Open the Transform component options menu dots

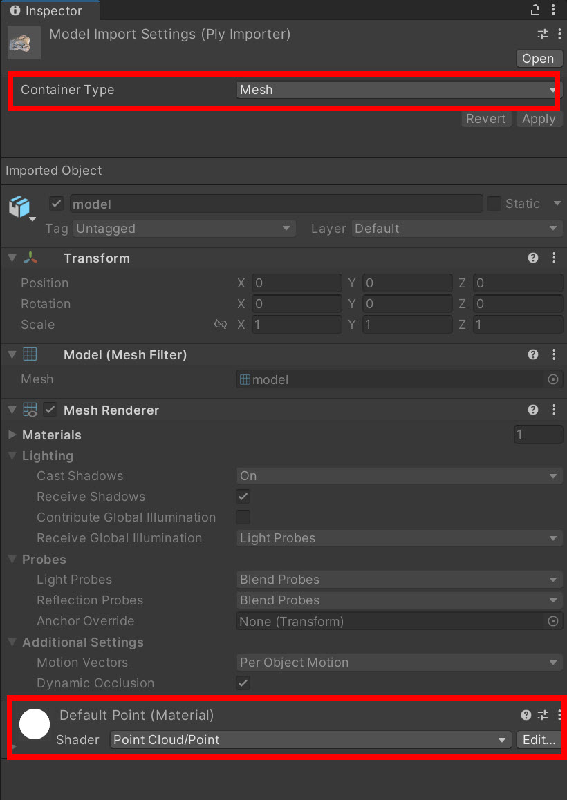click(554, 258)
